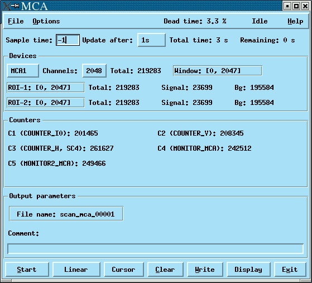Toggle the Linear scale button
The width and height of the screenshot is (312, 283).
(76, 270)
